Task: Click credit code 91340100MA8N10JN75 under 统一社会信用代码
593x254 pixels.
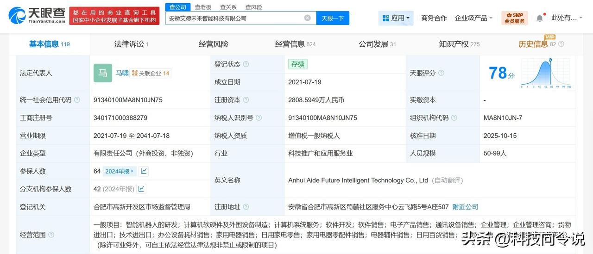Action: 128,100
